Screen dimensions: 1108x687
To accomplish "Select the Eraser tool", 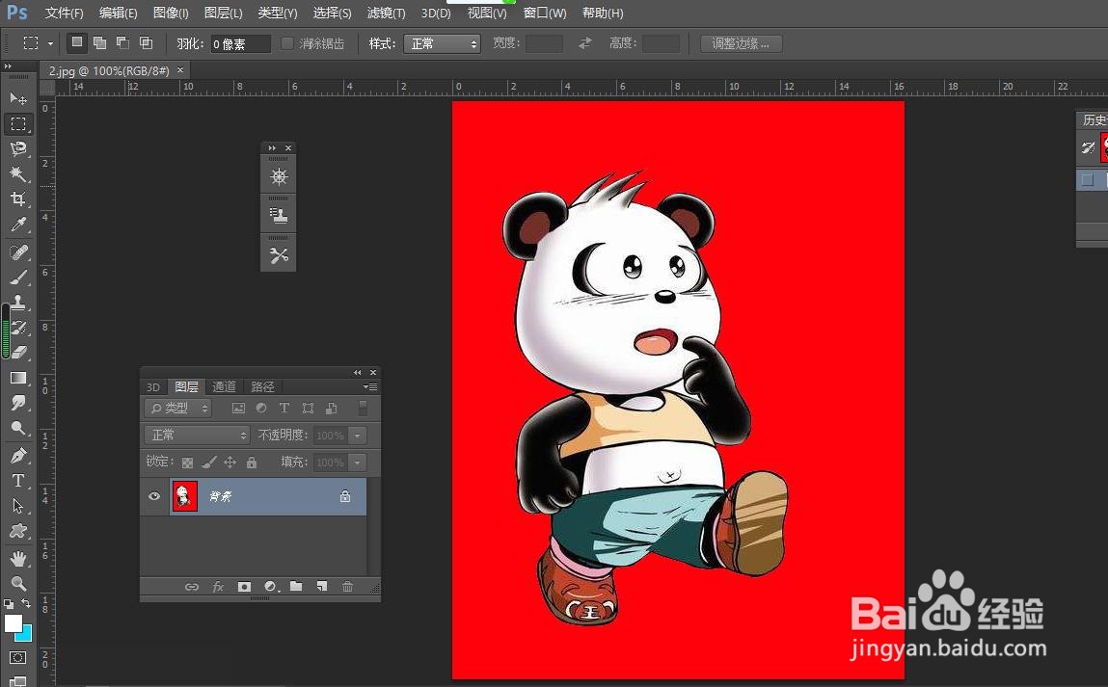I will click(18, 352).
